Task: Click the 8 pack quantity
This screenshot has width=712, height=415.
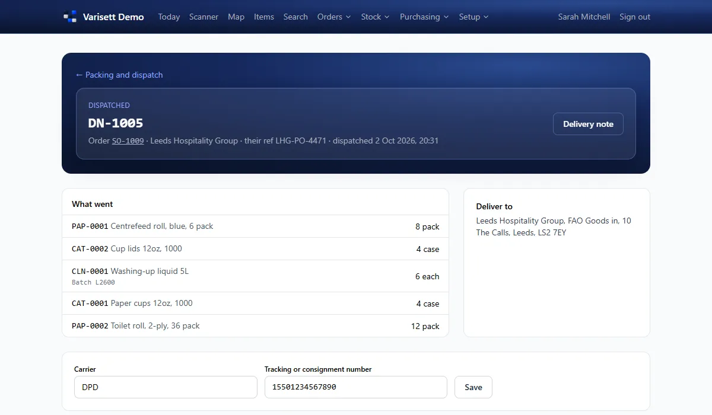Action: [427, 226]
